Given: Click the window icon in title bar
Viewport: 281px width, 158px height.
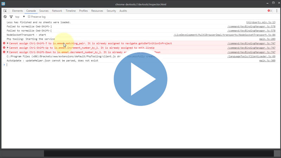Looking at the screenshot, I should pos(4,4).
